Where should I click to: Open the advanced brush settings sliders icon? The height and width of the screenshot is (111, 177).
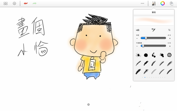169,30
